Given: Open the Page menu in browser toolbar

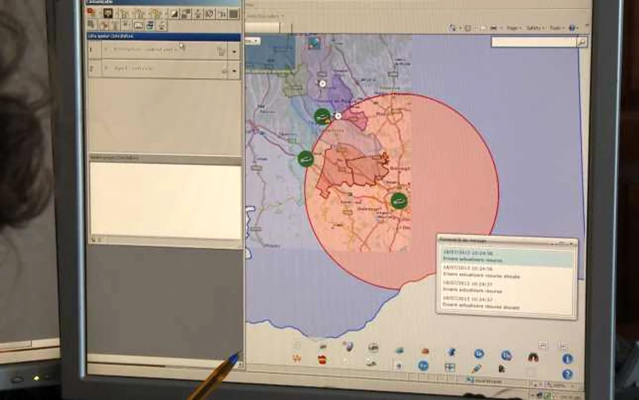Looking at the screenshot, I should click(x=514, y=28).
